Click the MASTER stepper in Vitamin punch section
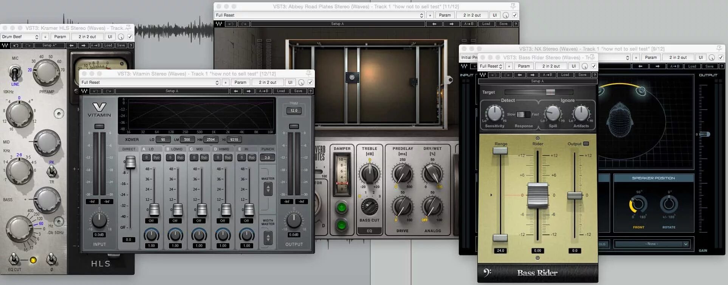Image resolution: width=728 pixels, height=285 pixels. pos(268,188)
